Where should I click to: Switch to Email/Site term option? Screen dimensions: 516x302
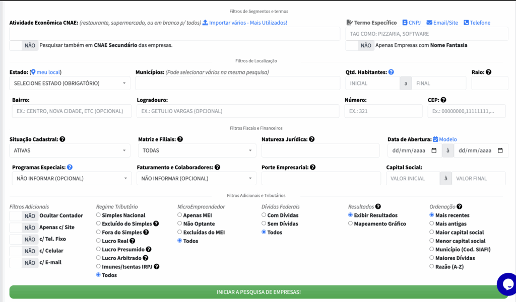tap(442, 23)
